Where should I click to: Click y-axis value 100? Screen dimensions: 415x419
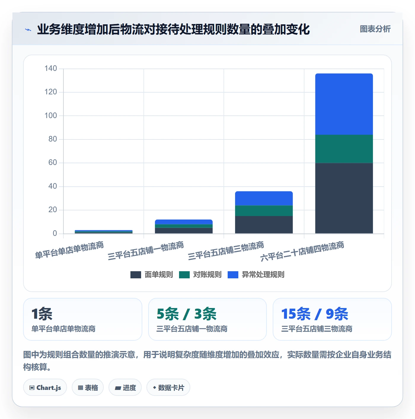tap(51, 116)
